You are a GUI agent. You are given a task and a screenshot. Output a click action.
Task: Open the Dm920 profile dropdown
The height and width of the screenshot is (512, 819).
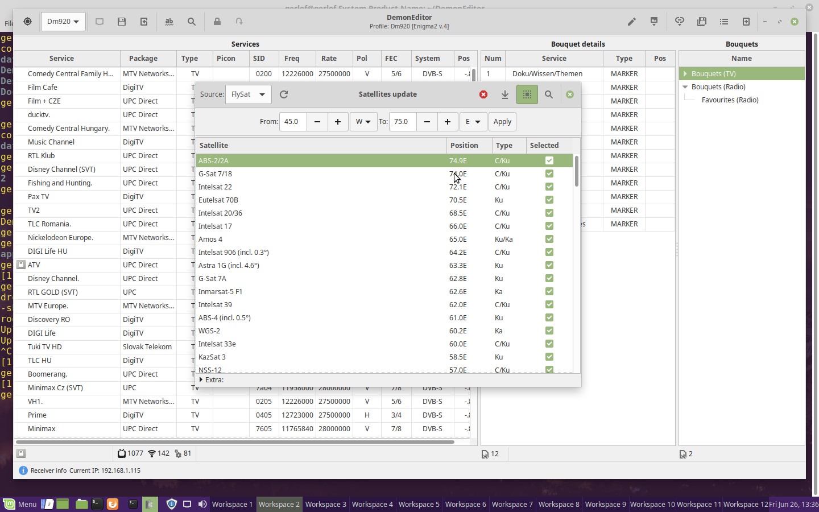click(63, 22)
